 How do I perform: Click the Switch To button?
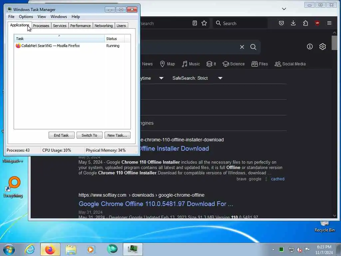coord(89,135)
